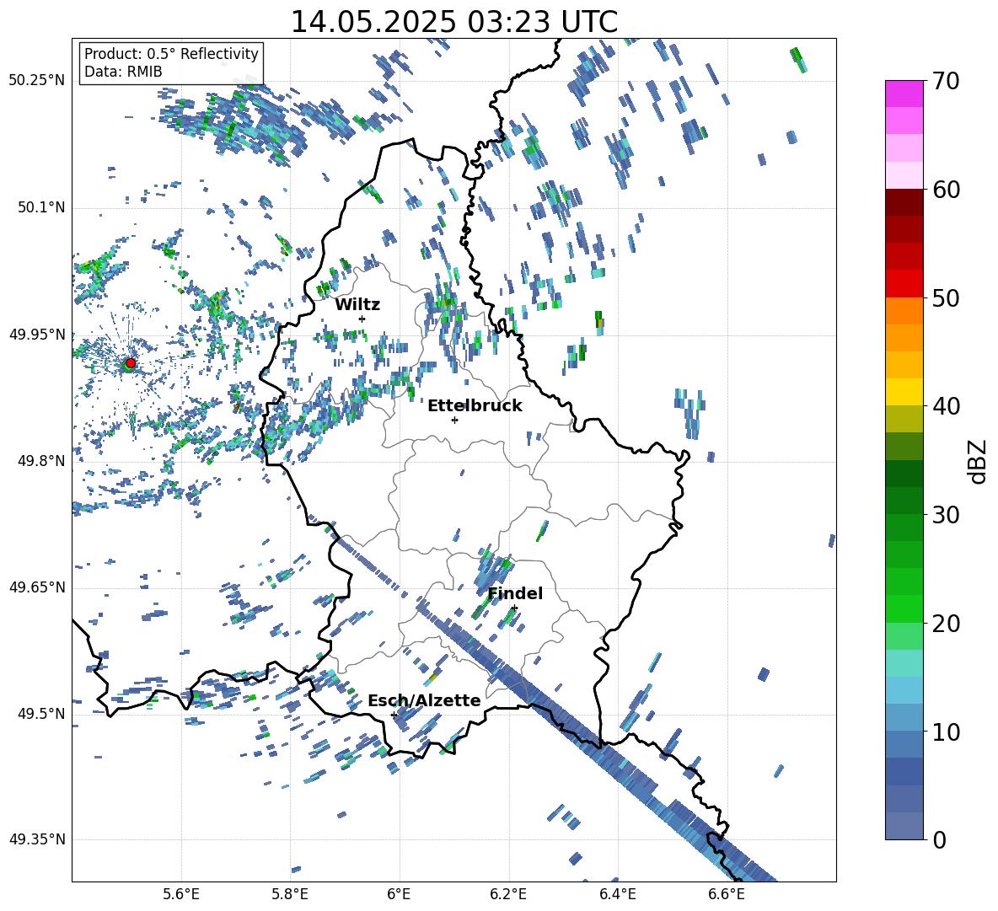Click the dark maroon colorbar segment below 60
This screenshot has width=998, height=911.
pos(904,202)
